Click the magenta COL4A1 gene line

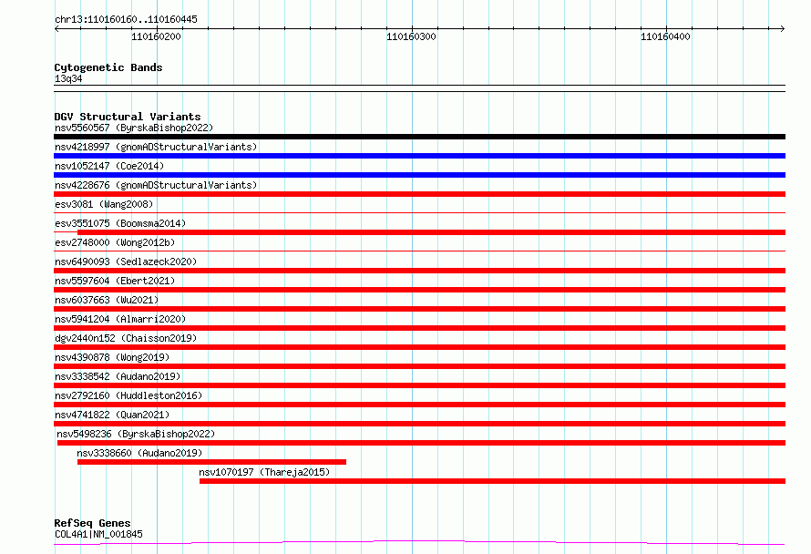[419, 542]
